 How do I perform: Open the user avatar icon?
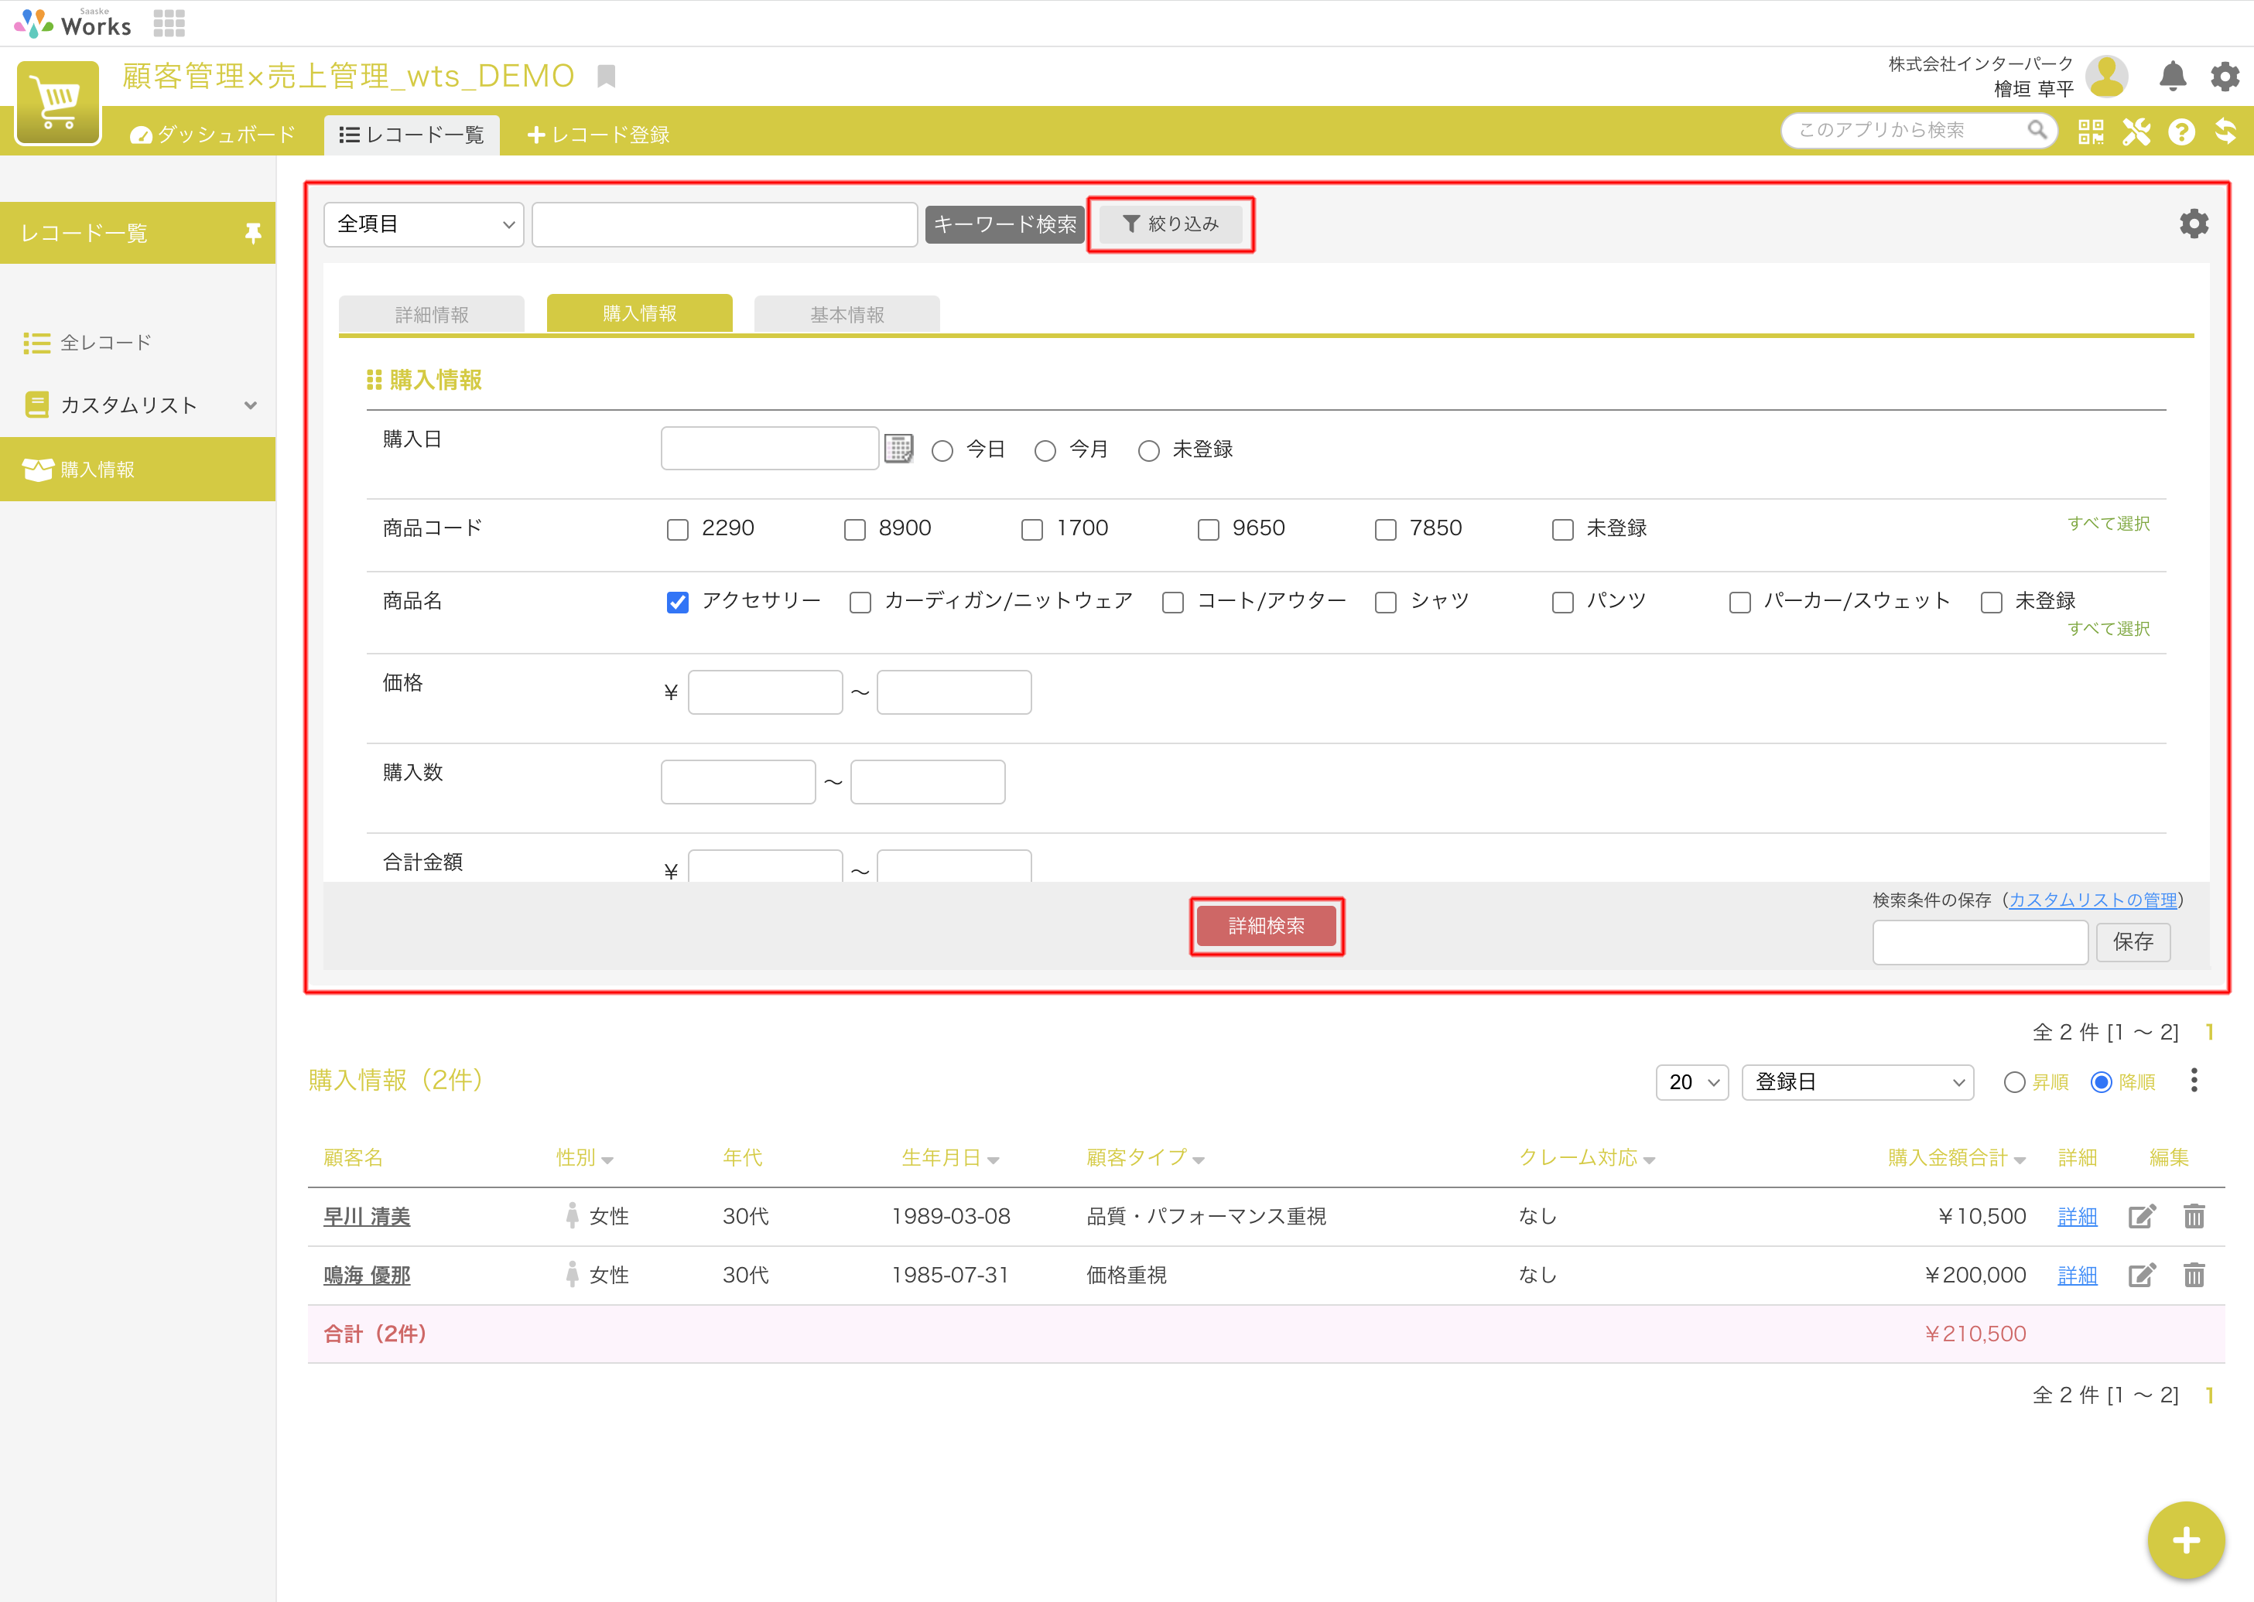[x=2106, y=76]
